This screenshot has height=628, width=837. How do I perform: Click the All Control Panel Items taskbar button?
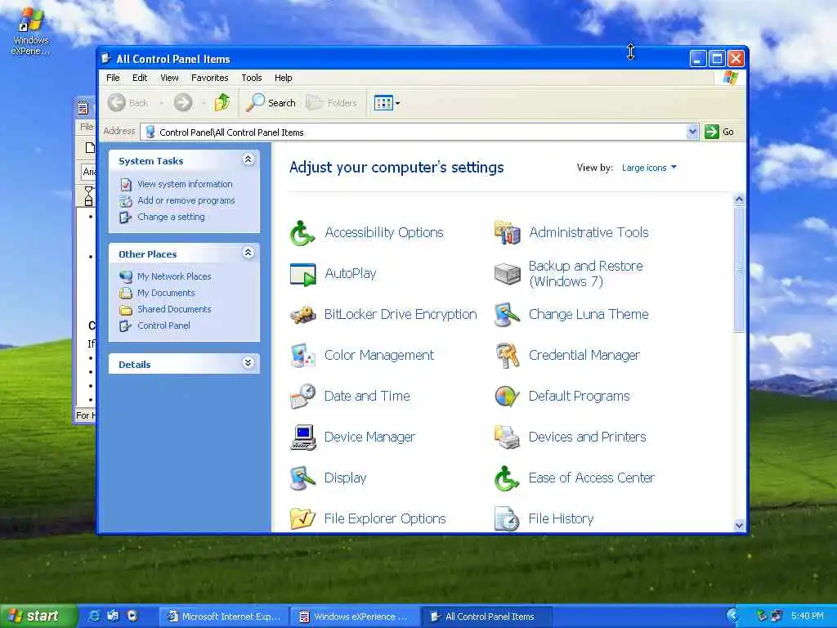[x=487, y=617]
